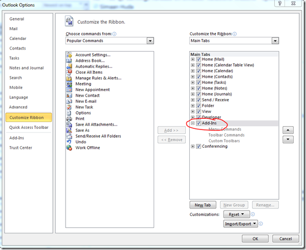The image size is (306, 250).
Task: Click the Close All Items icon
Action: [69, 72]
